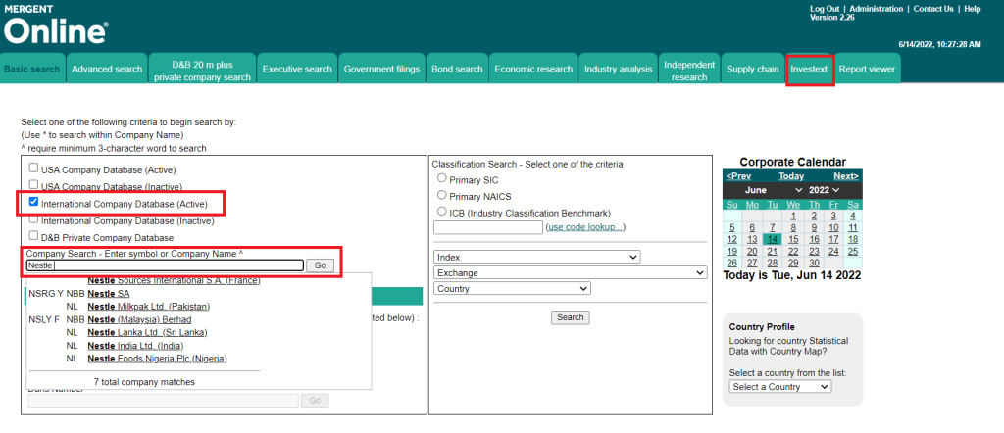
Task: Open the Investext tab
Action: (809, 69)
